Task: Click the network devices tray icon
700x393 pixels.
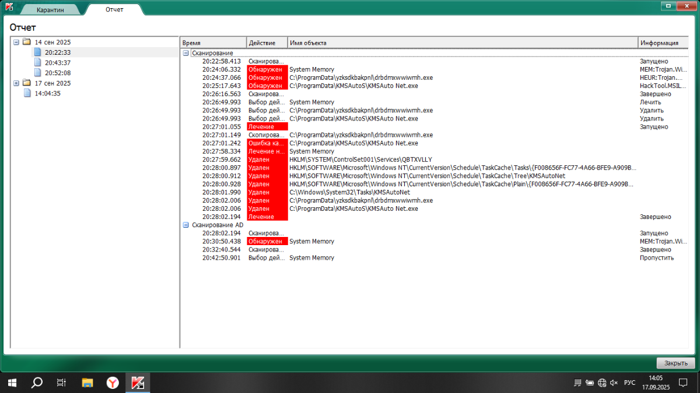Action: (x=577, y=383)
